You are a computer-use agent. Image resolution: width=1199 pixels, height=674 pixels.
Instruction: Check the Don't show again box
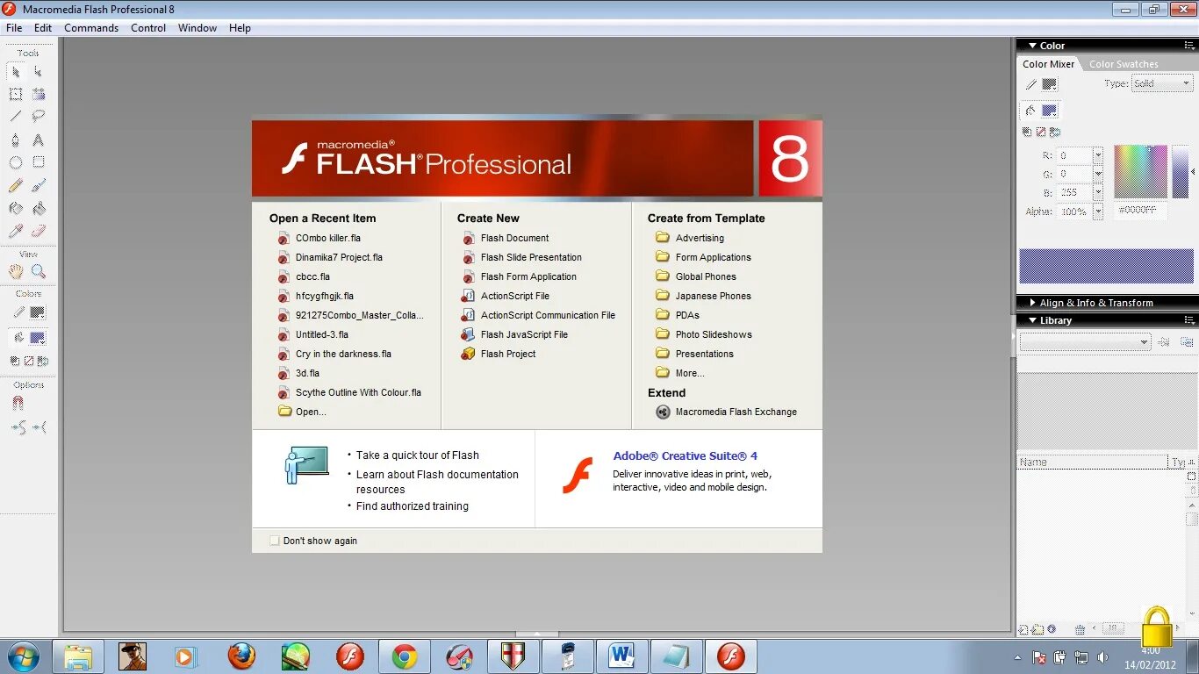(x=275, y=541)
